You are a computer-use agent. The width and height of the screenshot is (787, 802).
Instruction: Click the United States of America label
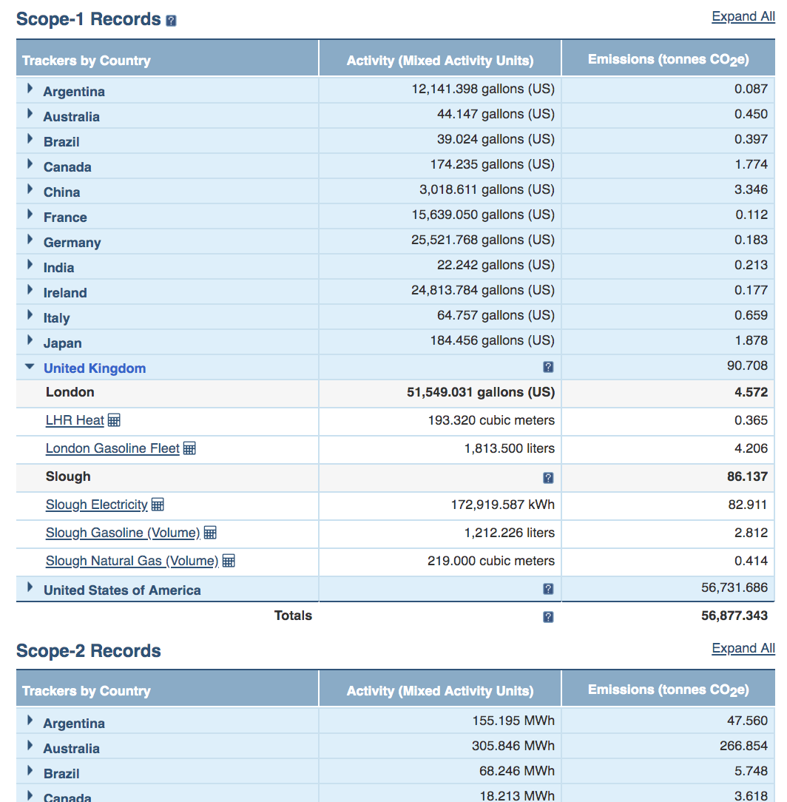[122, 590]
